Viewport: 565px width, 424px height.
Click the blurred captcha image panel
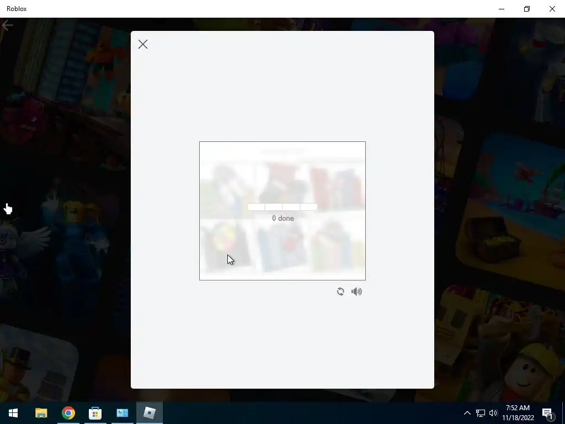[282, 211]
